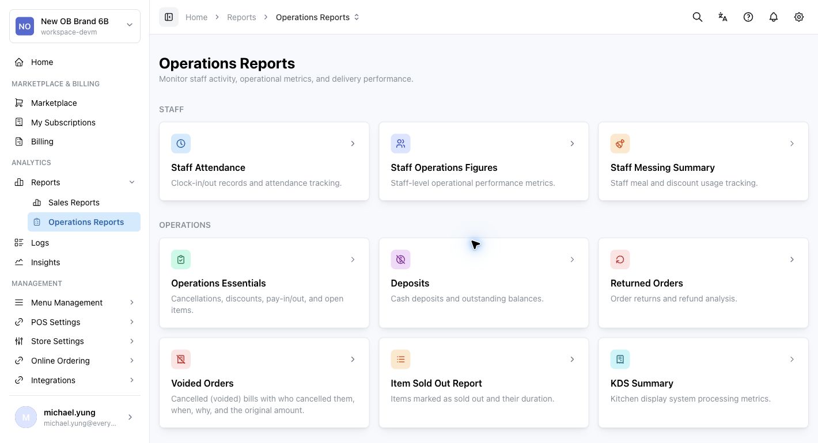Expand the Online Ordering submenu

tap(132, 361)
